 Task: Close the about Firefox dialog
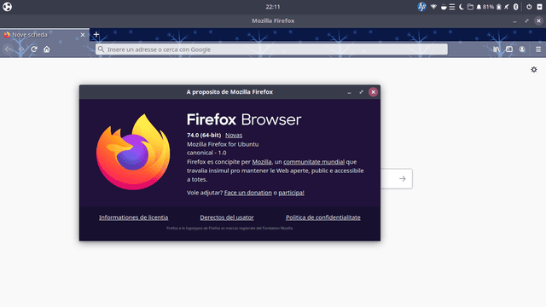click(373, 92)
